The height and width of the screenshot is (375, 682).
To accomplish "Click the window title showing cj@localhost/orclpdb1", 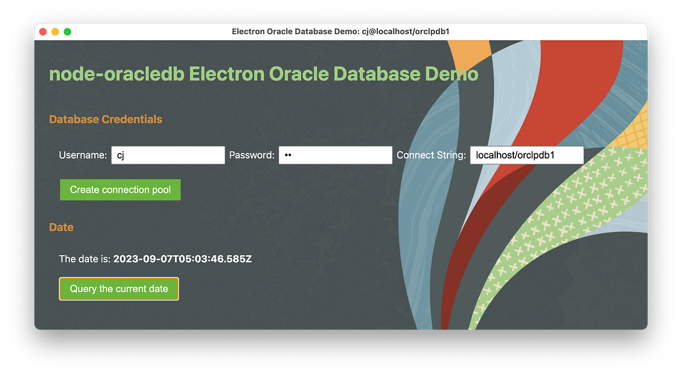I will click(x=341, y=32).
